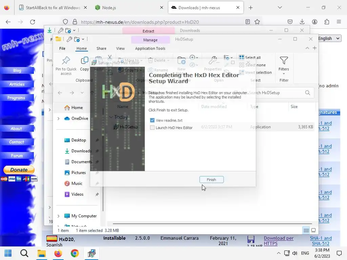This screenshot has height=260, width=347.
Task: Click Finish in HxD Setup Wizard
Action: (x=211, y=179)
